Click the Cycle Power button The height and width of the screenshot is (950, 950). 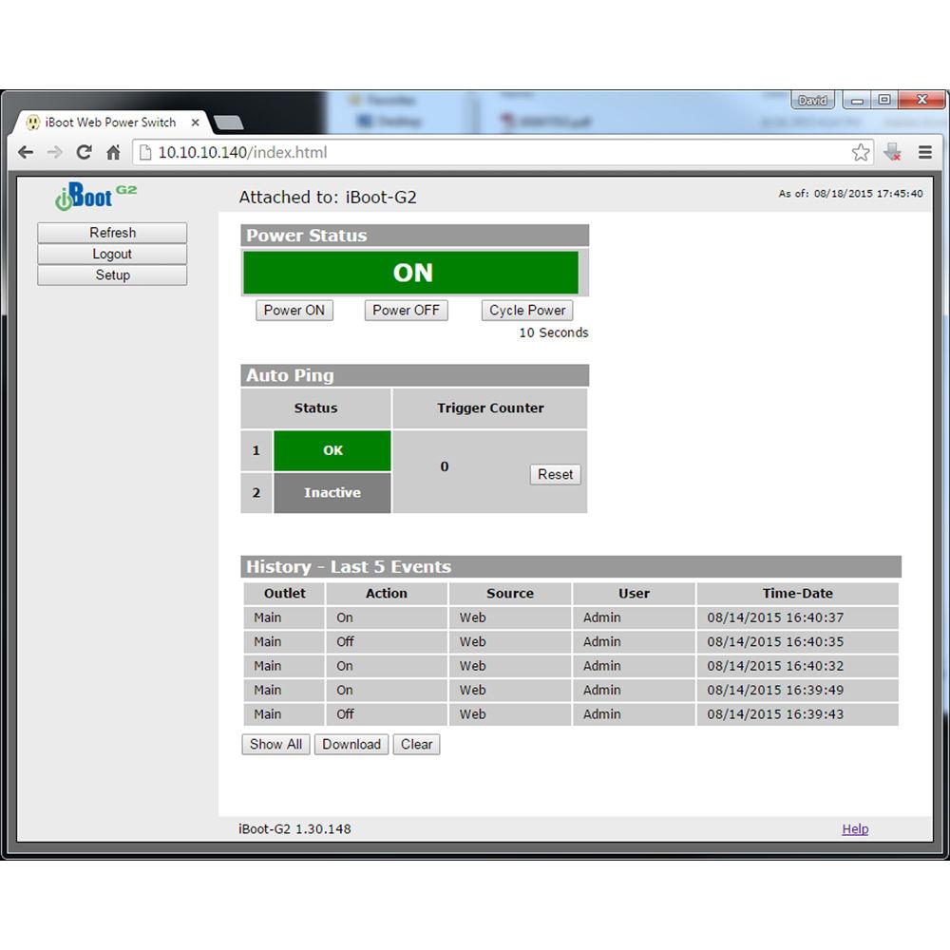coord(527,311)
